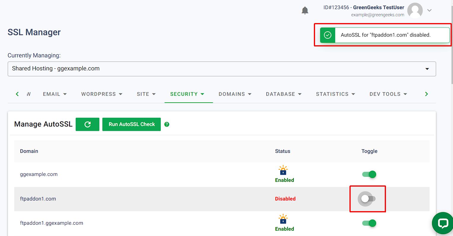This screenshot has width=453, height=236.
Task: Open the Domains tab menu
Action: point(235,94)
